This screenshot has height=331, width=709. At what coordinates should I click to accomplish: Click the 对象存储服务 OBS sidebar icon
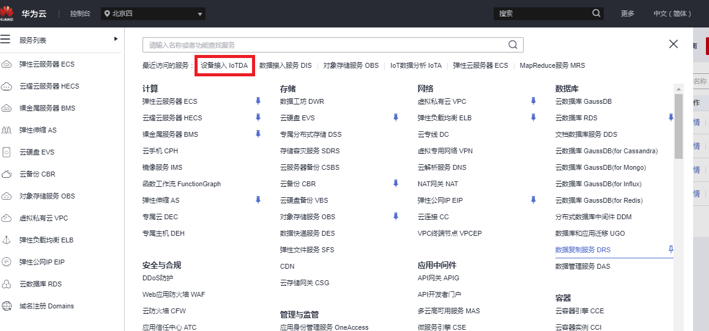[x=6, y=196]
